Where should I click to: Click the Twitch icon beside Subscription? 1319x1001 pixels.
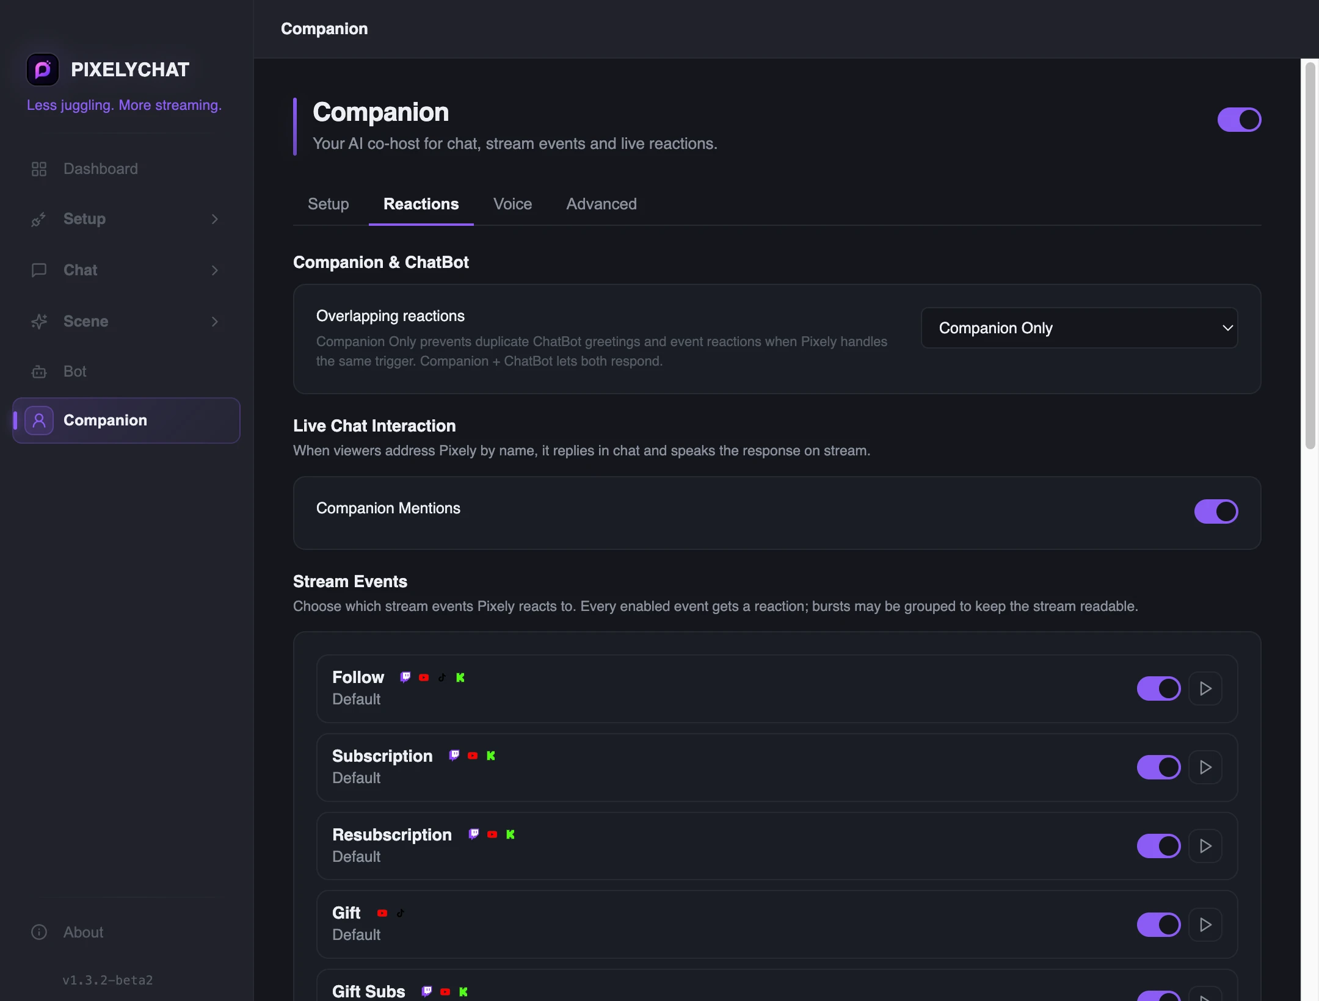(x=454, y=756)
